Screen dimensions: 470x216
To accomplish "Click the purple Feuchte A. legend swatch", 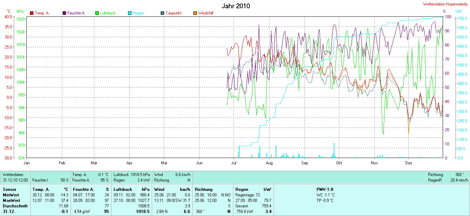I will (64, 13).
